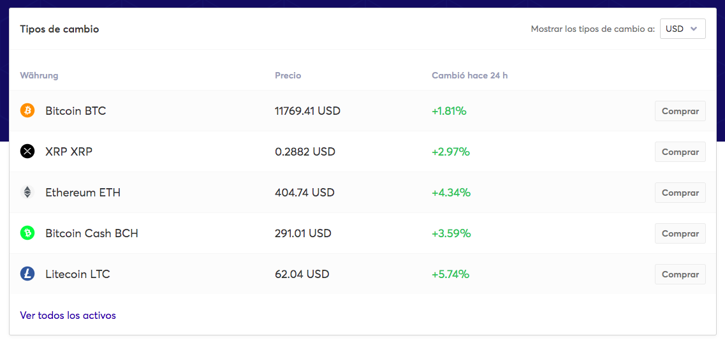Click the Cambió hace 24 h header
Viewport: 725px width, 345px height.
(x=470, y=75)
